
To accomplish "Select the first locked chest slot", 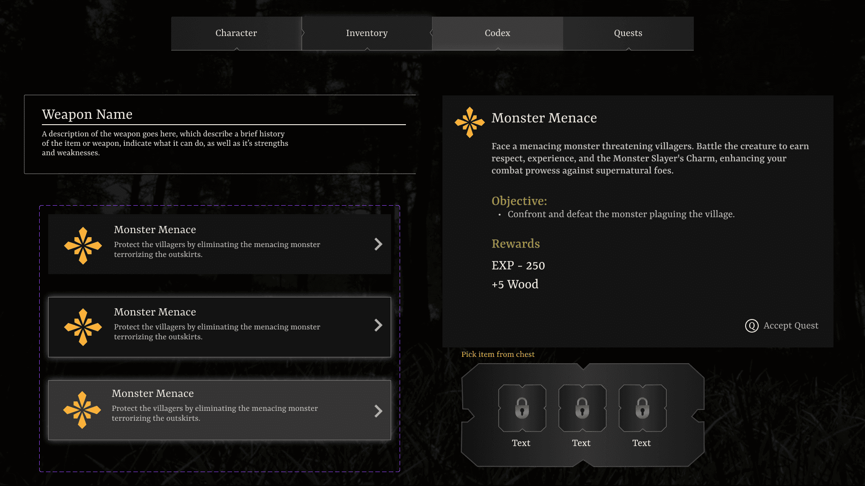I will pyautogui.click(x=522, y=408).
